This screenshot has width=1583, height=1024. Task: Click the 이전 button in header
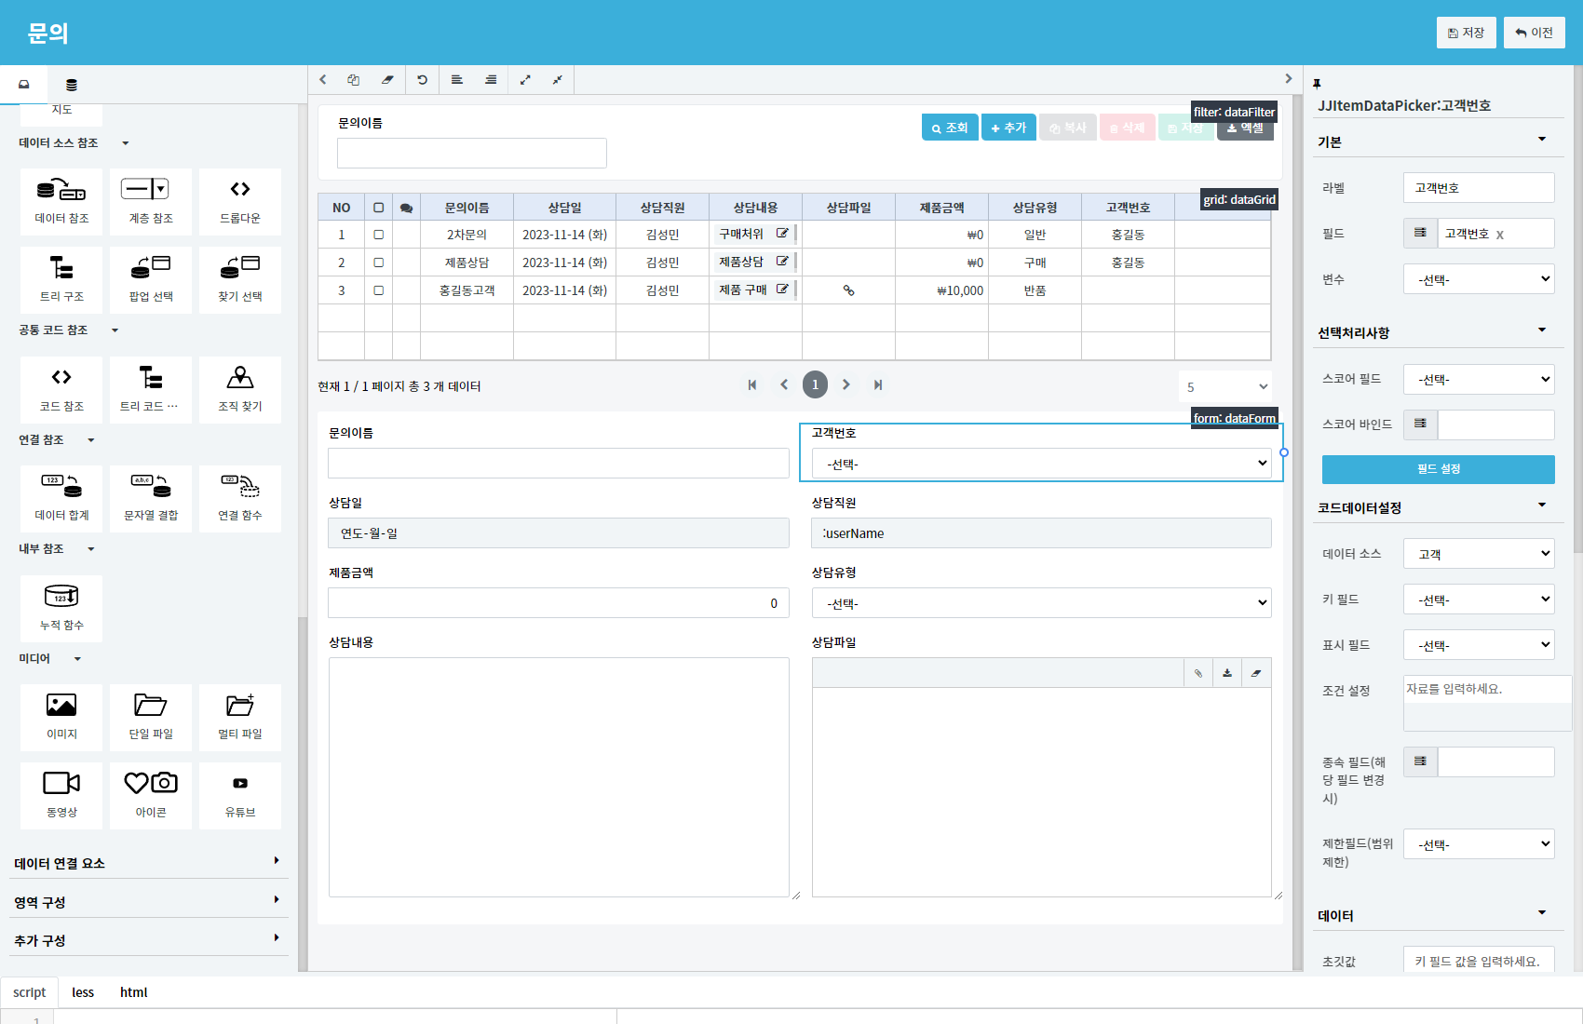tap(1535, 33)
